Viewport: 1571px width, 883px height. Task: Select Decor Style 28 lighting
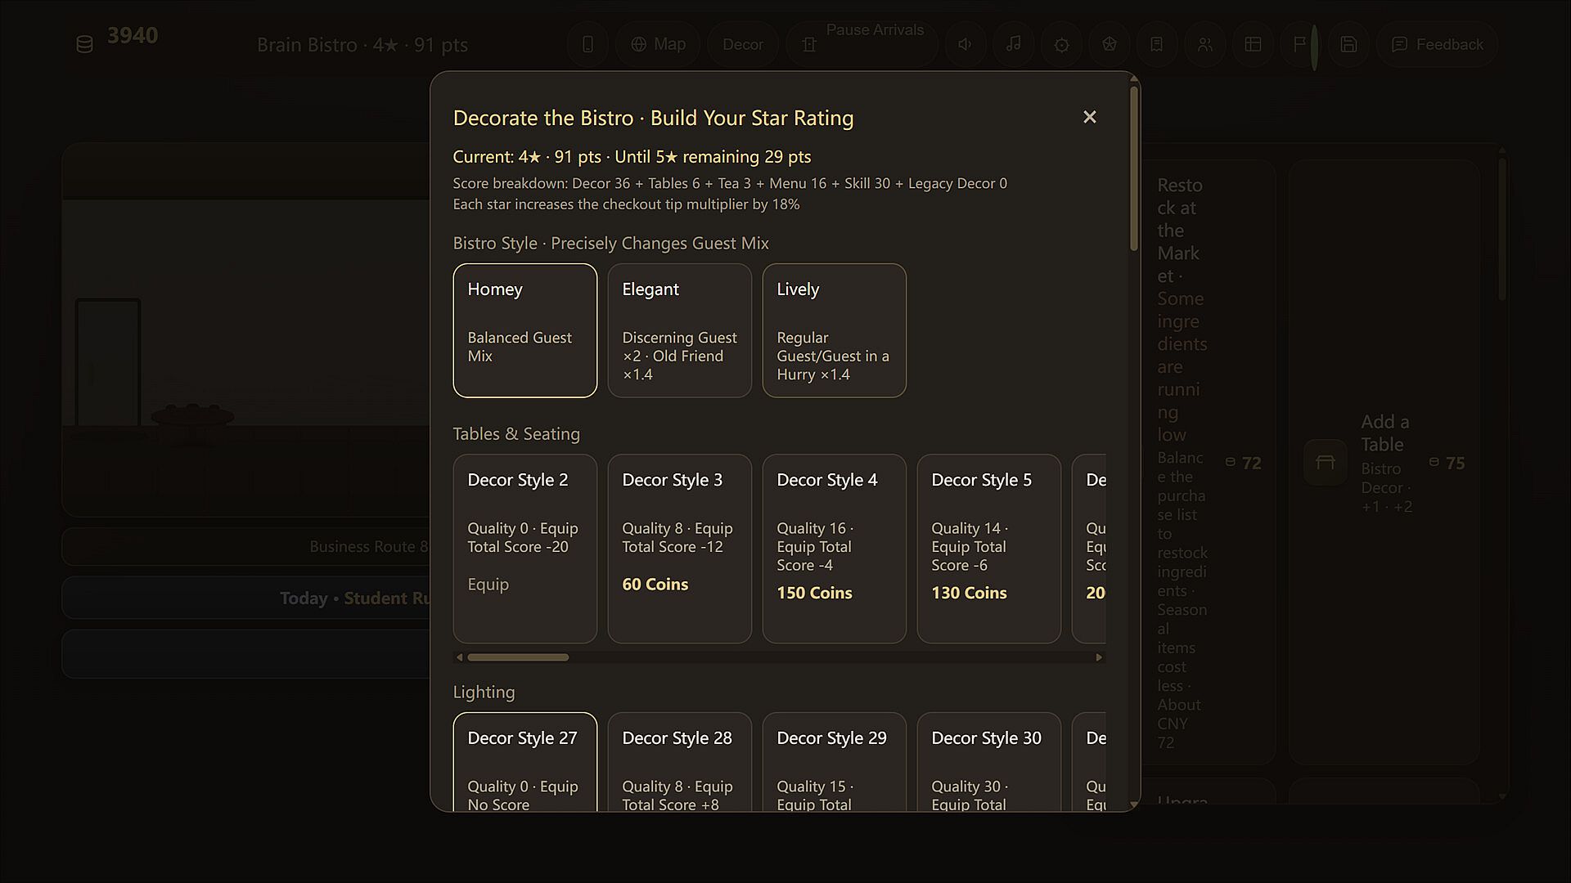pyautogui.click(x=680, y=762)
